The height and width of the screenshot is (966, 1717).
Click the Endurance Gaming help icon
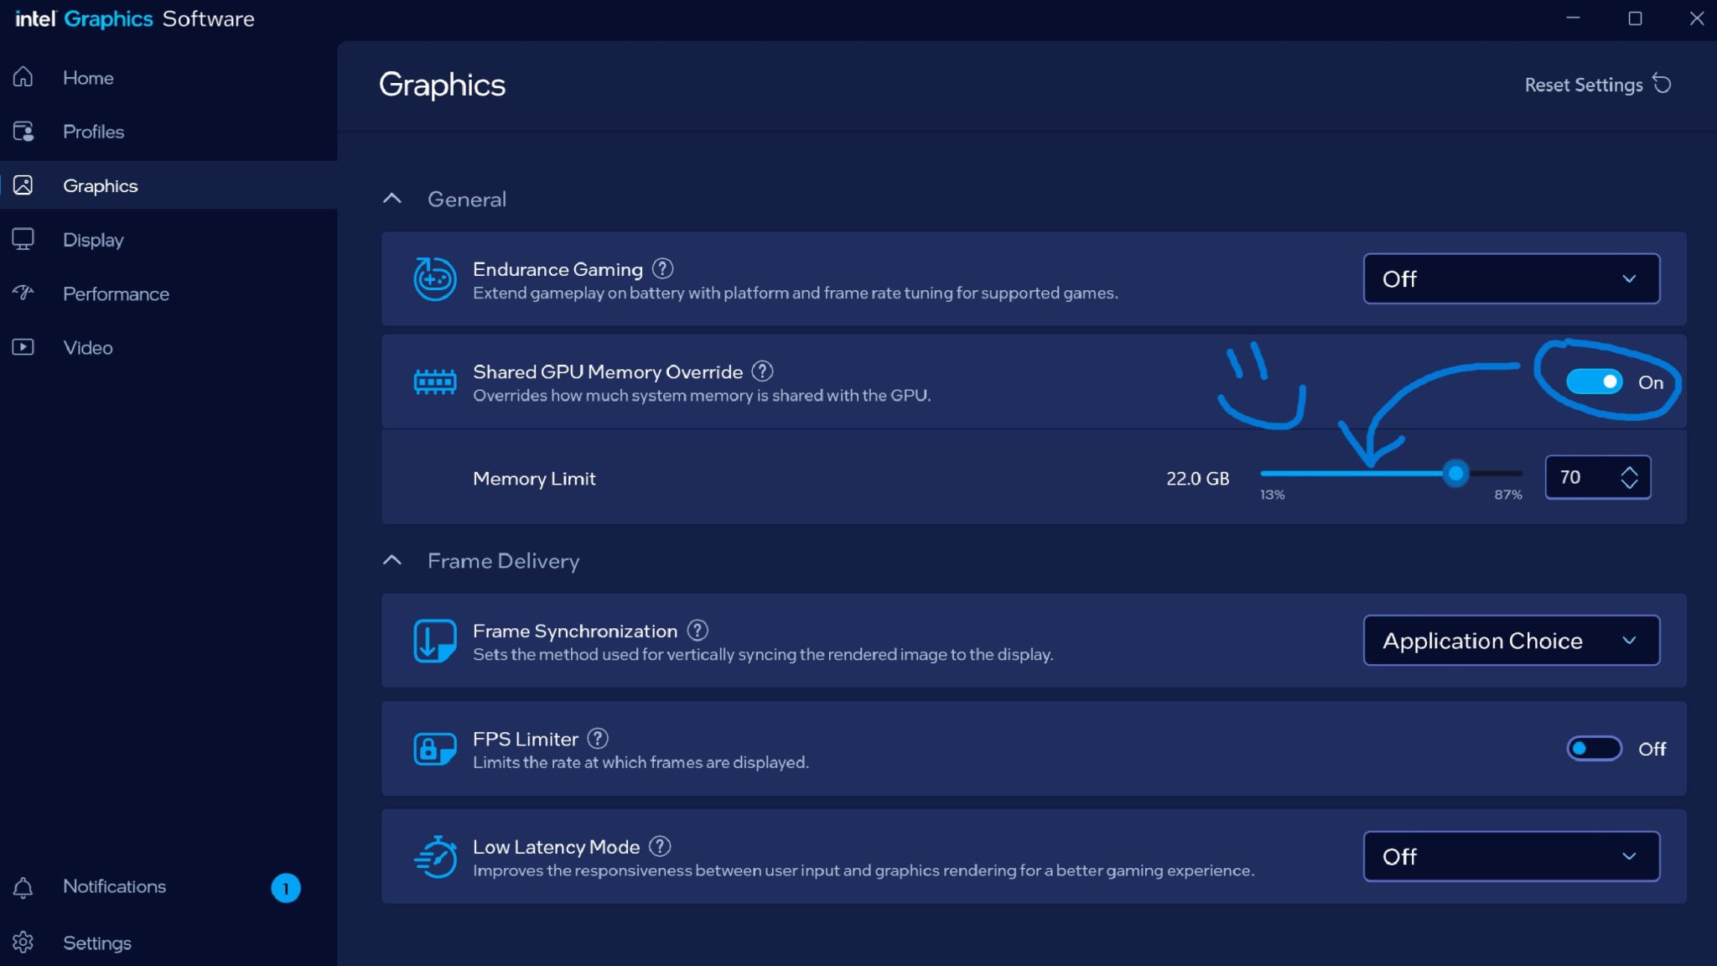pos(662,268)
